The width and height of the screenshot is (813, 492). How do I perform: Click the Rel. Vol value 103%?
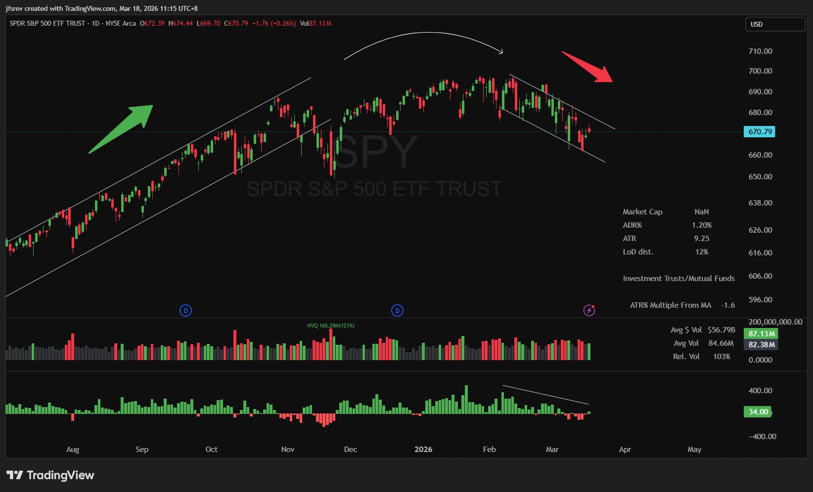click(722, 357)
